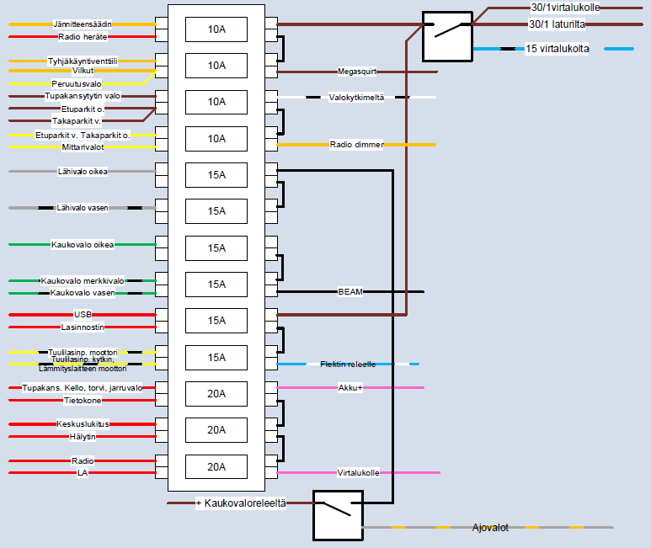Select the Akku+ pink wire label
The width and height of the screenshot is (651, 548).
tap(350, 388)
